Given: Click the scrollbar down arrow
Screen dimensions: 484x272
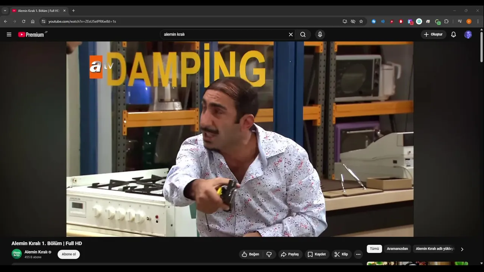Looking at the screenshot, I should (x=481, y=263).
